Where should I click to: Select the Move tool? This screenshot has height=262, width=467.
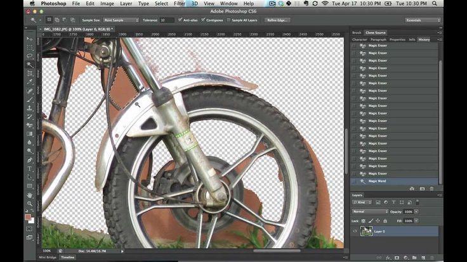pos(29,39)
